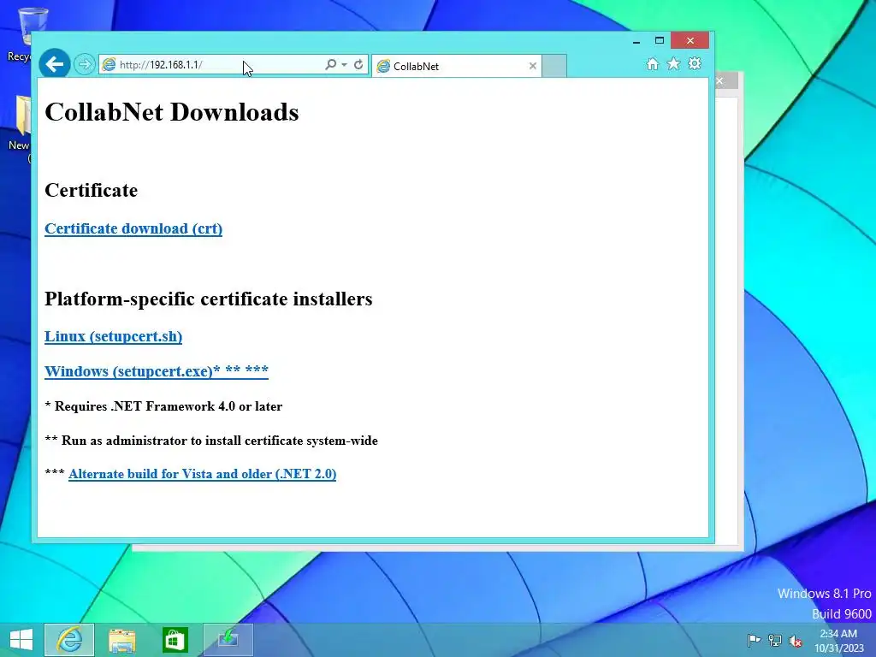Open the address bar autocomplete dropdown arrow
Screen dimensions: 876x657
pyautogui.click(x=344, y=65)
